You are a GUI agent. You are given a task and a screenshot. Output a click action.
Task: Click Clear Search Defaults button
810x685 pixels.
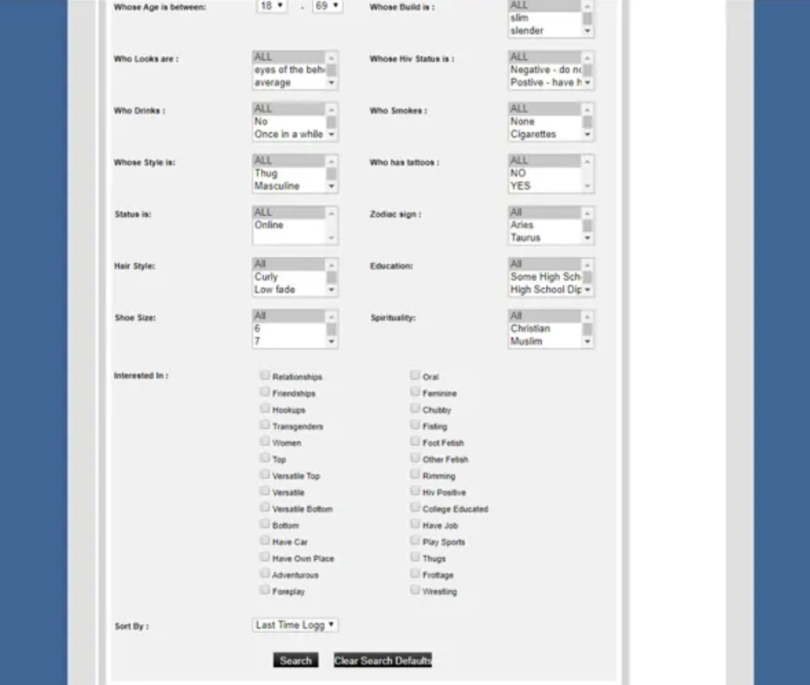(383, 660)
